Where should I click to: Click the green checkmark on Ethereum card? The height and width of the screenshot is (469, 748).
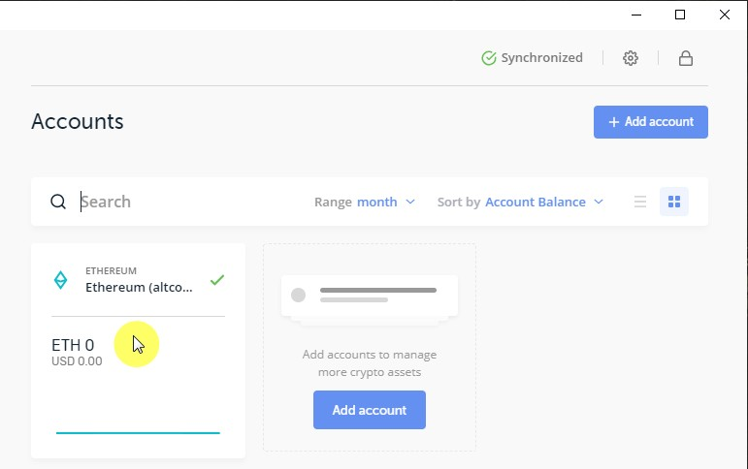(217, 280)
